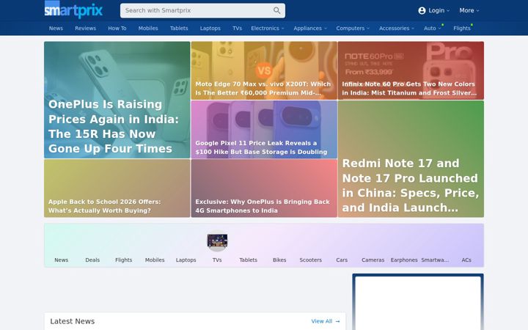Click the Login user avatar icon
This screenshot has height=330, width=528.
(x=422, y=10)
